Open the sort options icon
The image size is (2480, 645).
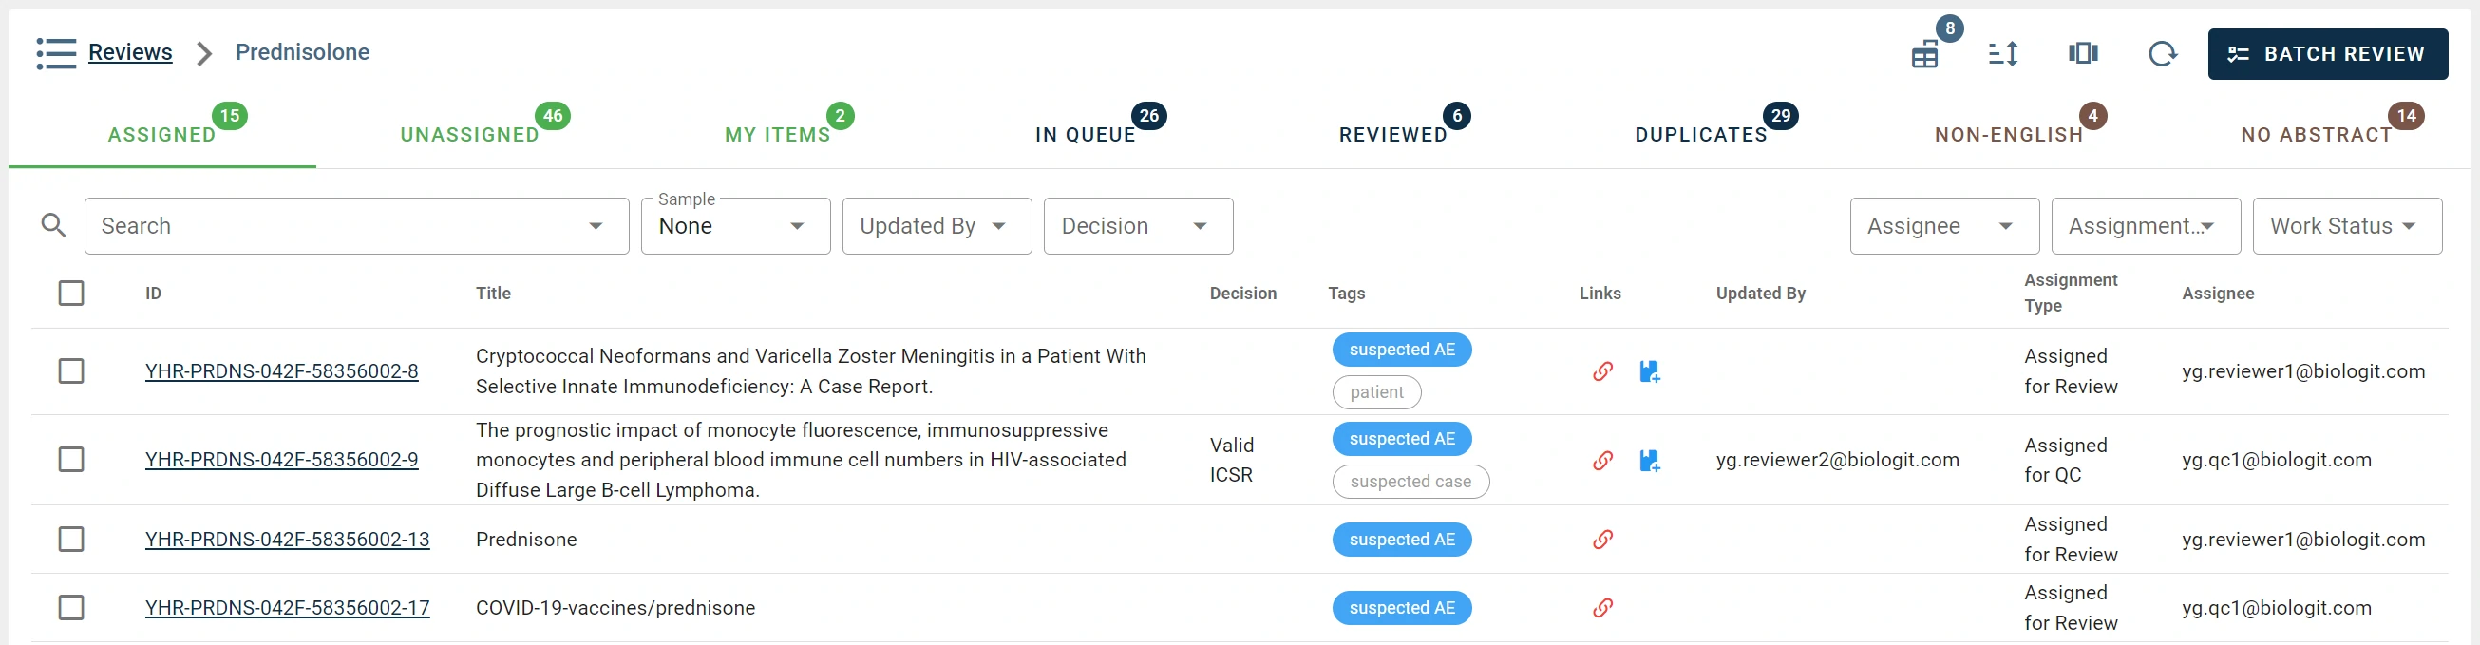[x=2003, y=54]
